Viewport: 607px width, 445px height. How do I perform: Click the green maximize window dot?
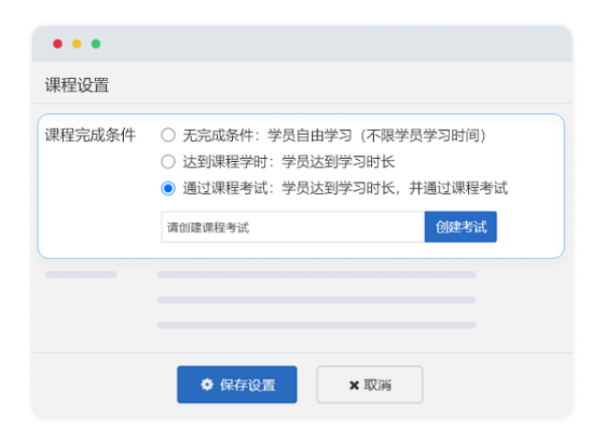click(96, 44)
